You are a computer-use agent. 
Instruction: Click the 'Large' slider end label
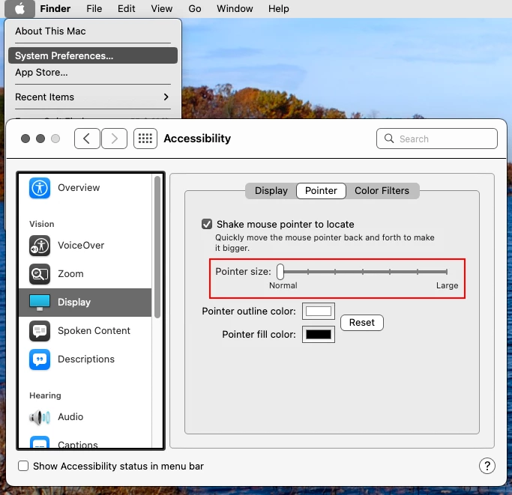coord(447,285)
